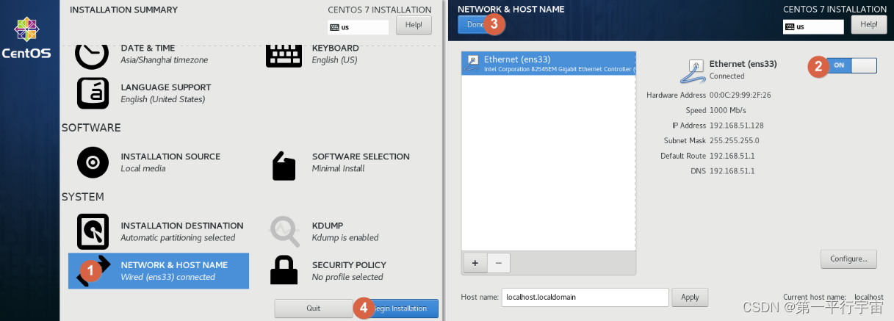
Task: Click Ethernet cable icon in details pane
Action: click(693, 71)
